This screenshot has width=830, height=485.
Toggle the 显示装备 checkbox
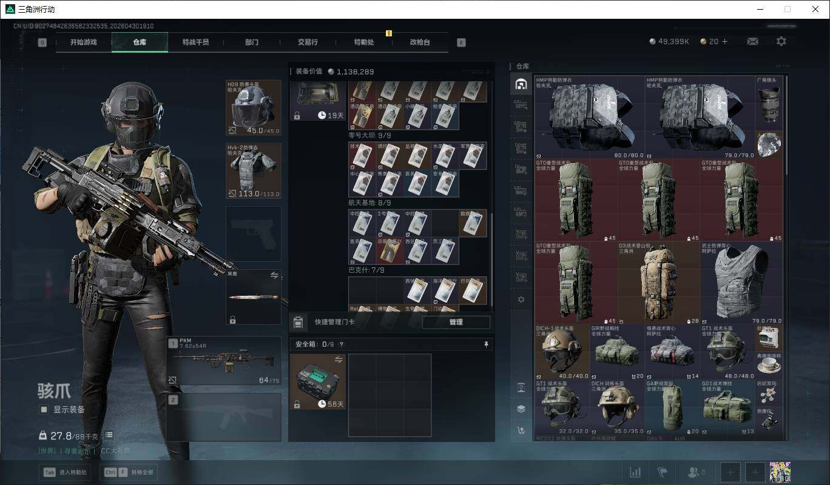pos(44,409)
